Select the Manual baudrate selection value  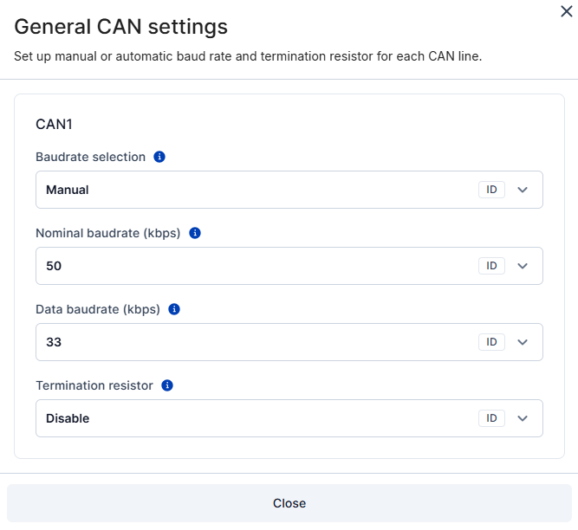(68, 190)
